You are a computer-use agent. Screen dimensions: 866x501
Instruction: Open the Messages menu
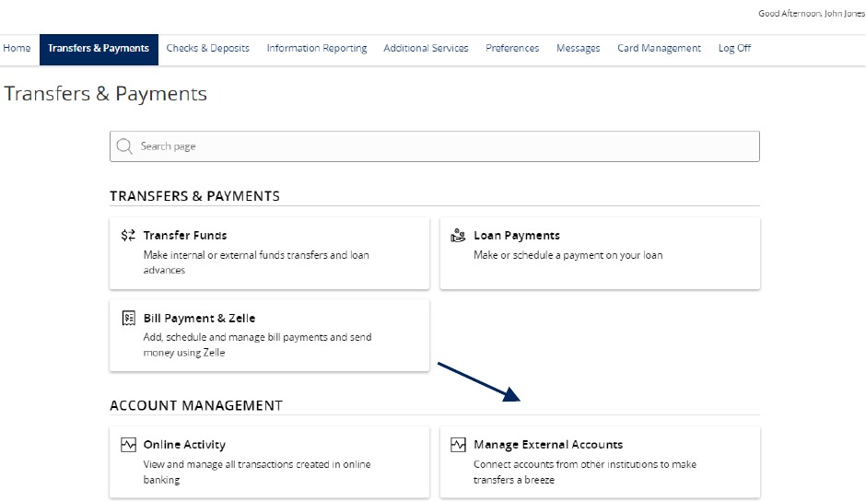coord(578,49)
